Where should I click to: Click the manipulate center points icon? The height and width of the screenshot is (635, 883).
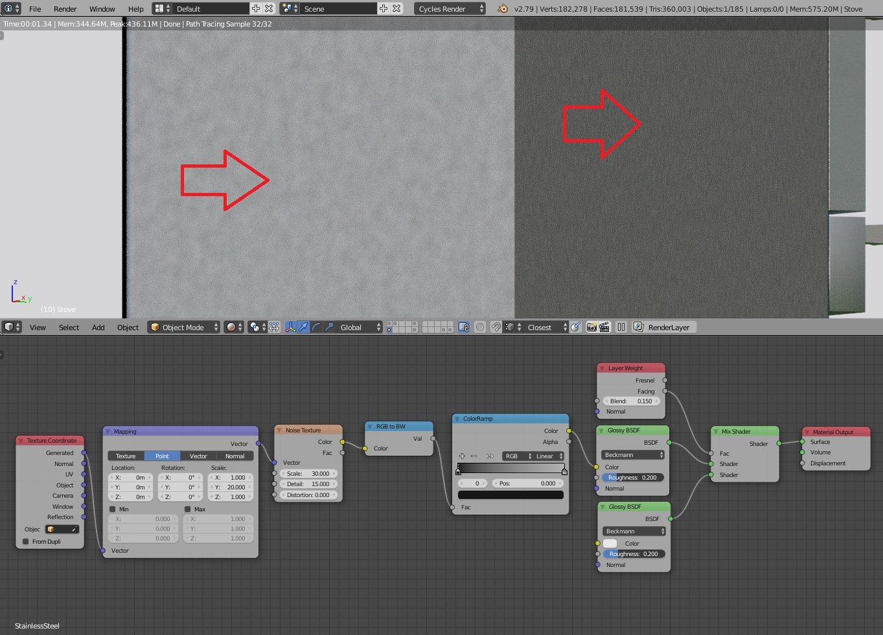pos(274,327)
